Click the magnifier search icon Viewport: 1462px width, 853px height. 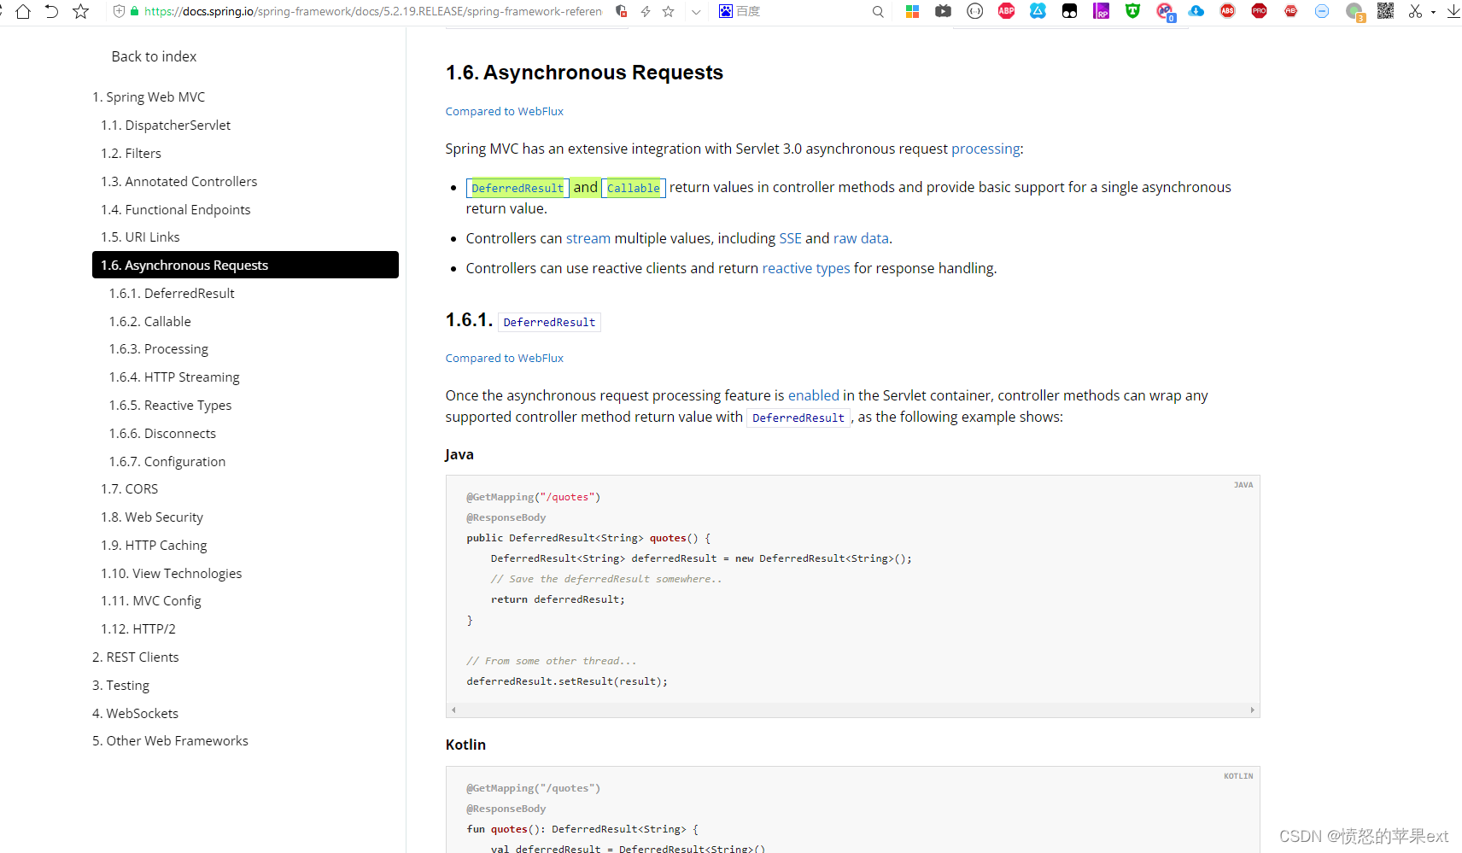point(878,12)
